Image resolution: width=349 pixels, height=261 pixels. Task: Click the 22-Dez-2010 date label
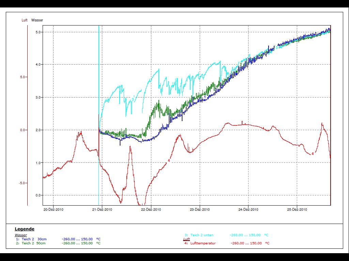pos(151,210)
